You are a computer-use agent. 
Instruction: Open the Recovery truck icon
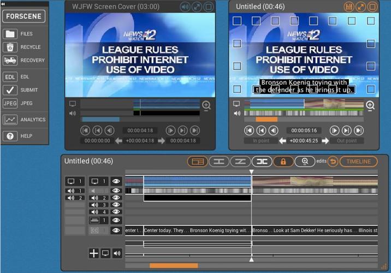pyautogui.click(x=10, y=60)
